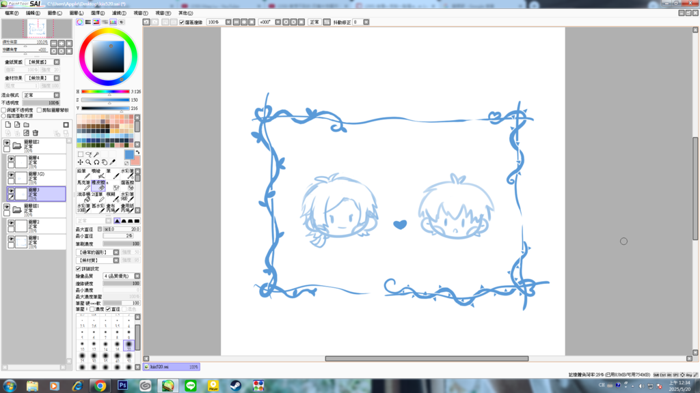Choose the lasso selection tool
The height and width of the screenshot is (393, 700).
[88, 155]
